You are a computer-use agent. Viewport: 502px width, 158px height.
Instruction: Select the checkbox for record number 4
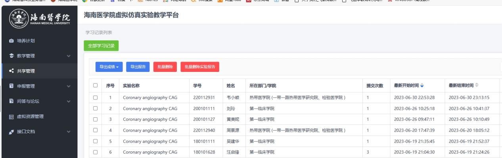(95, 130)
